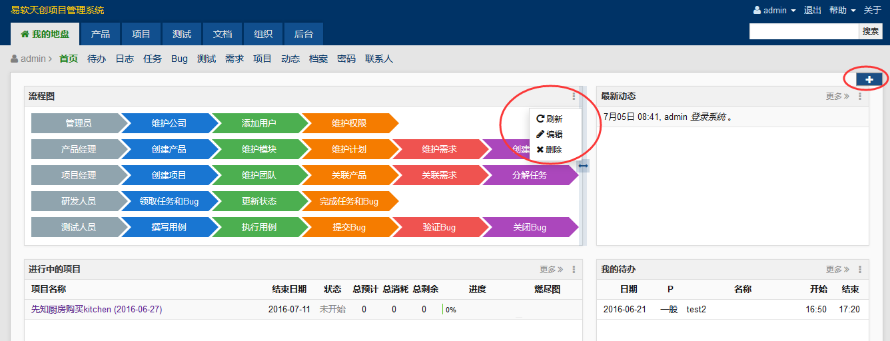The image size is (890, 341).
Task: Open 联系人 in submenu
Action: [379, 59]
